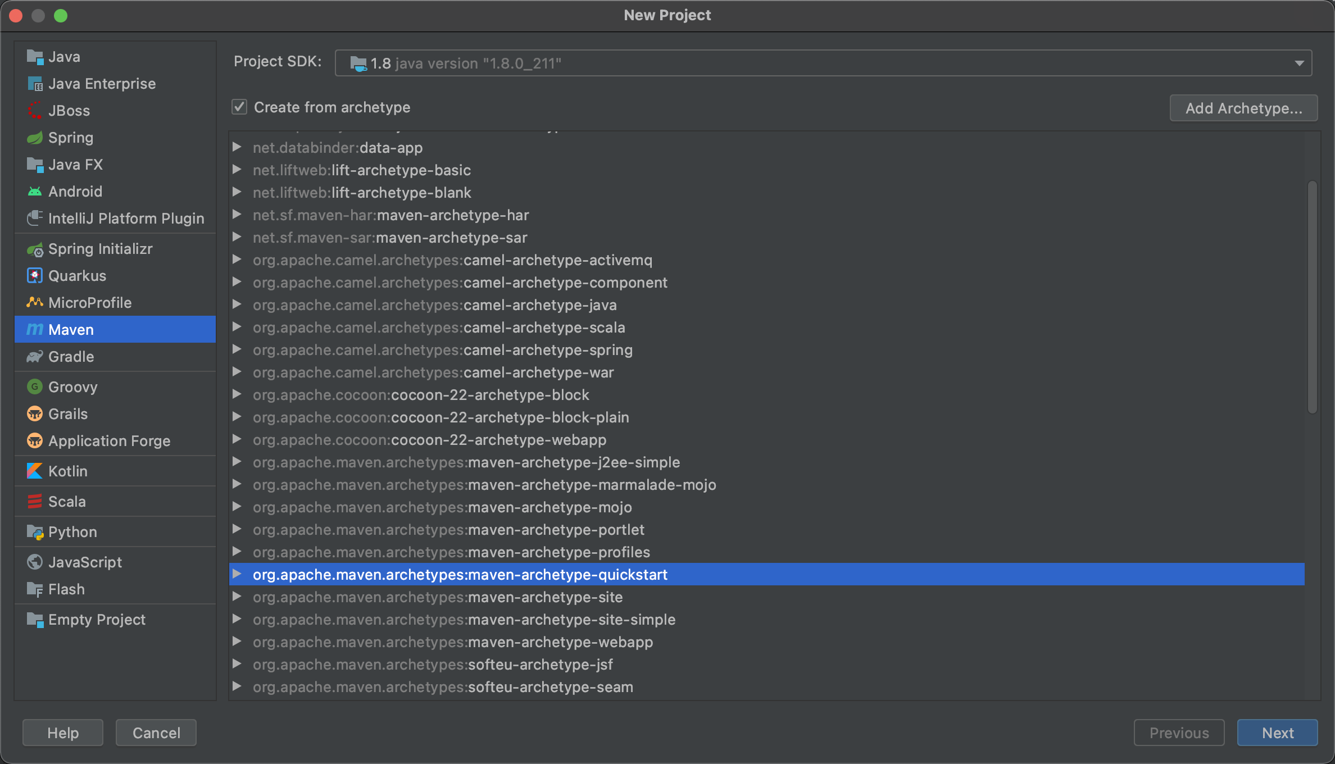1335x764 pixels.
Task: Click the Previous button
Action: coord(1179,733)
